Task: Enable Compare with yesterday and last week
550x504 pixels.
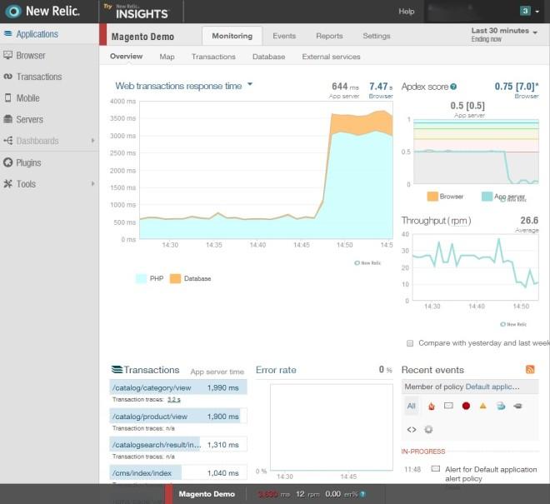Action: pyautogui.click(x=410, y=343)
